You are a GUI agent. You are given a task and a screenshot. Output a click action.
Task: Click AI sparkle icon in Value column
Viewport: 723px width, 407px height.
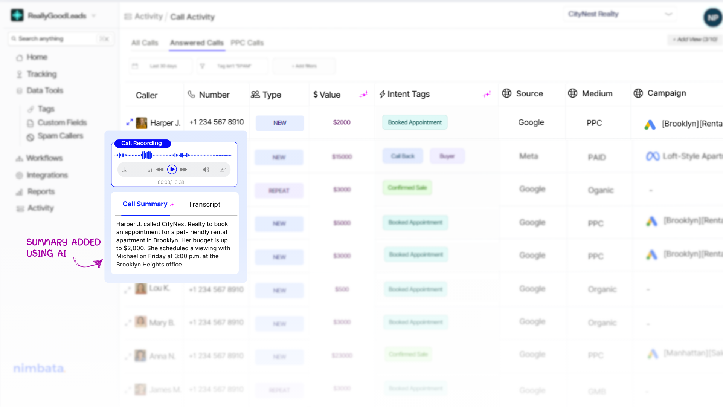click(363, 94)
